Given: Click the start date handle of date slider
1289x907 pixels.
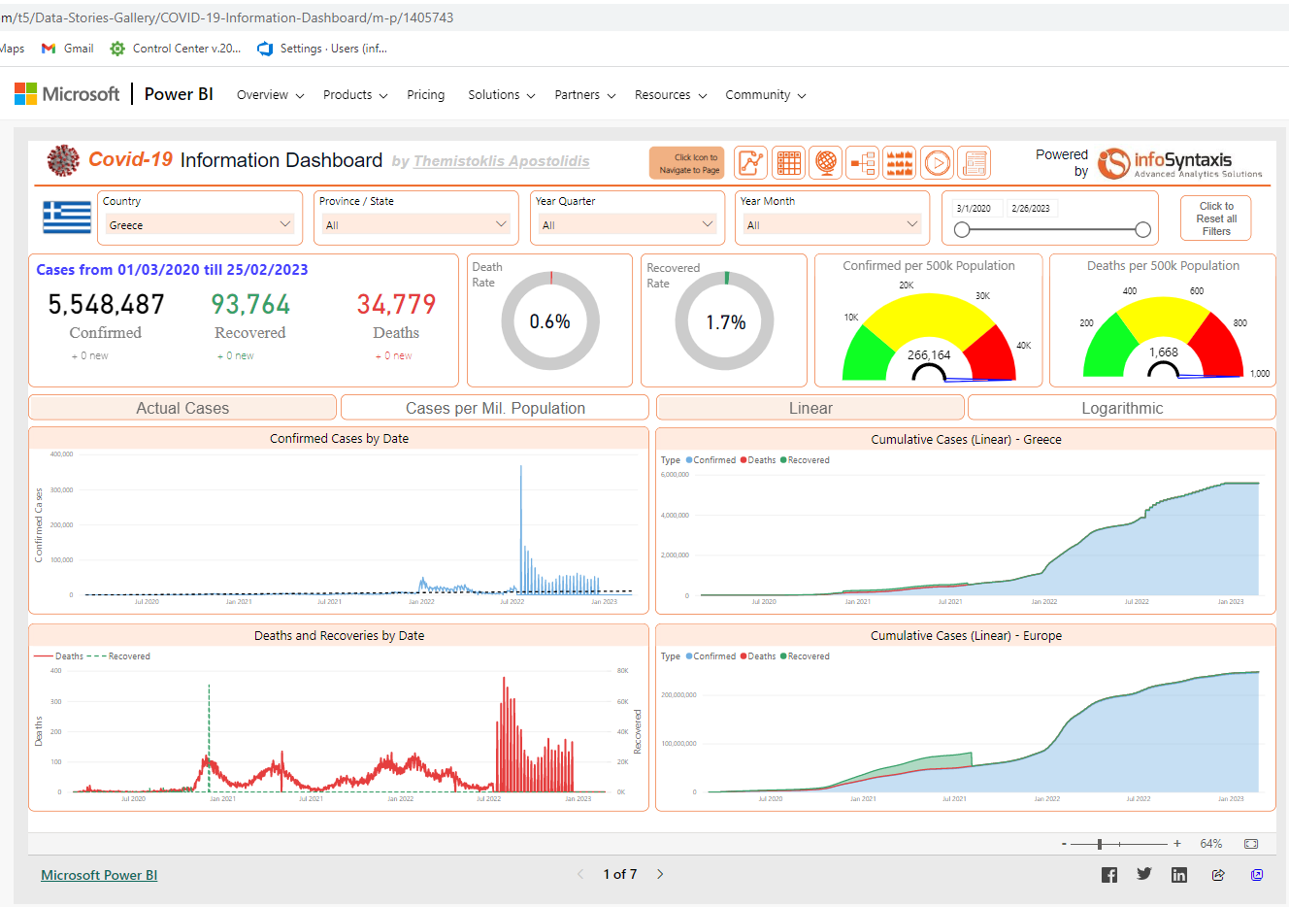Looking at the screenshot, I should (x=962, y=230).
